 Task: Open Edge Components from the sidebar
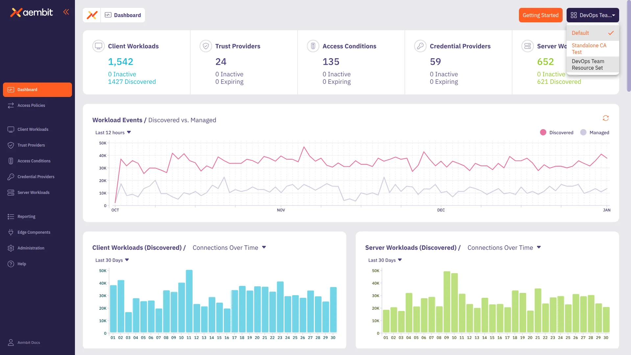[x=34, y=232]
